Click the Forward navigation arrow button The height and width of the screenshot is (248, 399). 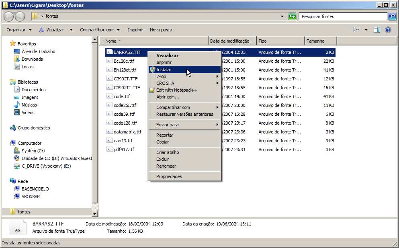pyautogui.click(x=20, y=16)
